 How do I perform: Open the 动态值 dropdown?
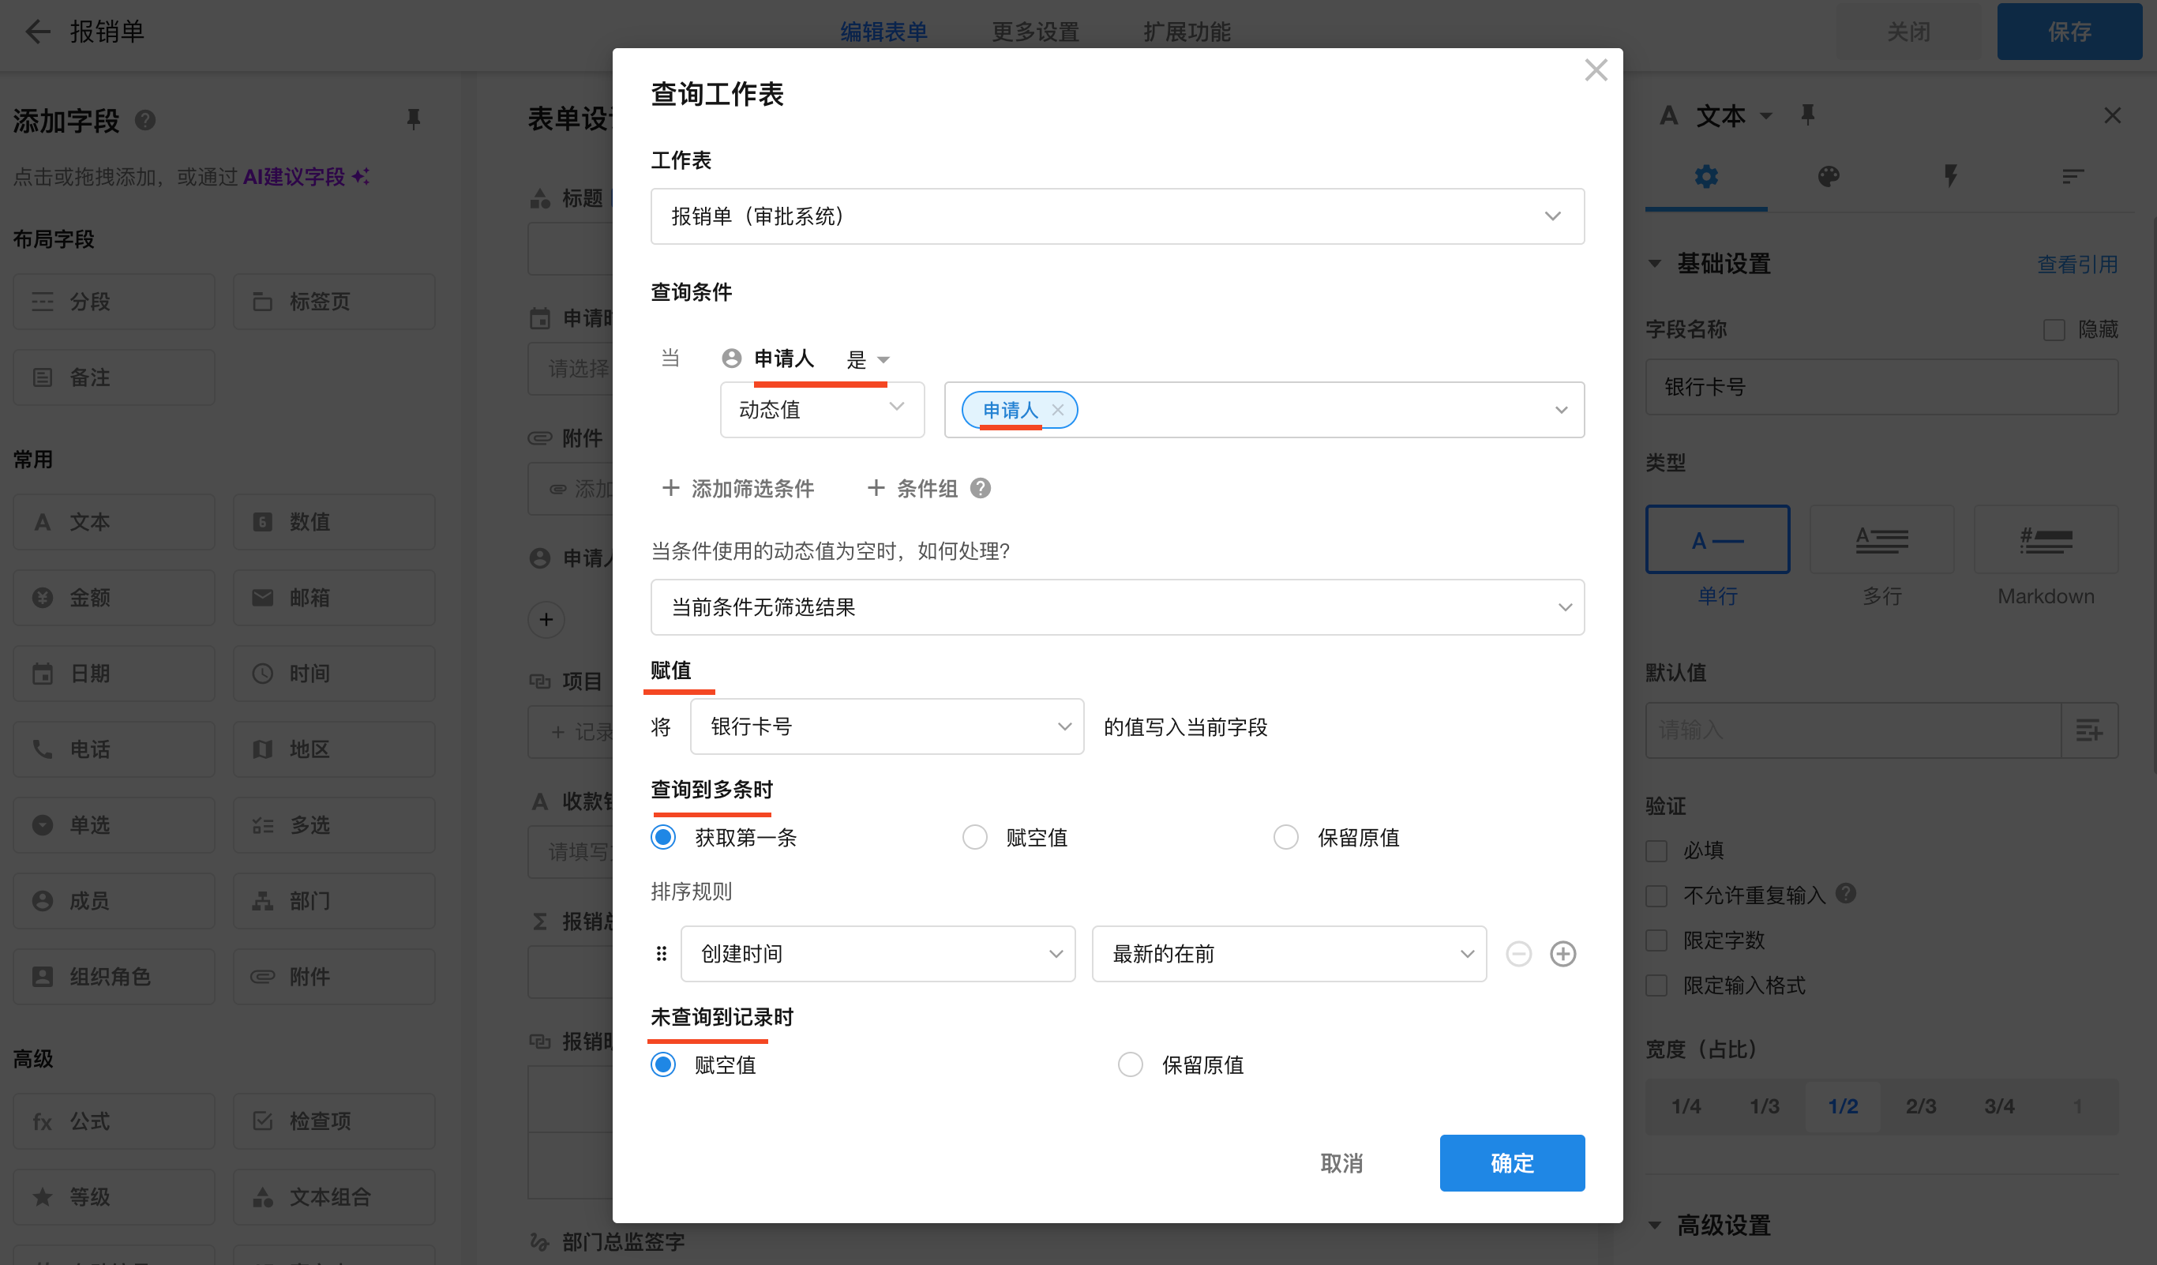821,410
